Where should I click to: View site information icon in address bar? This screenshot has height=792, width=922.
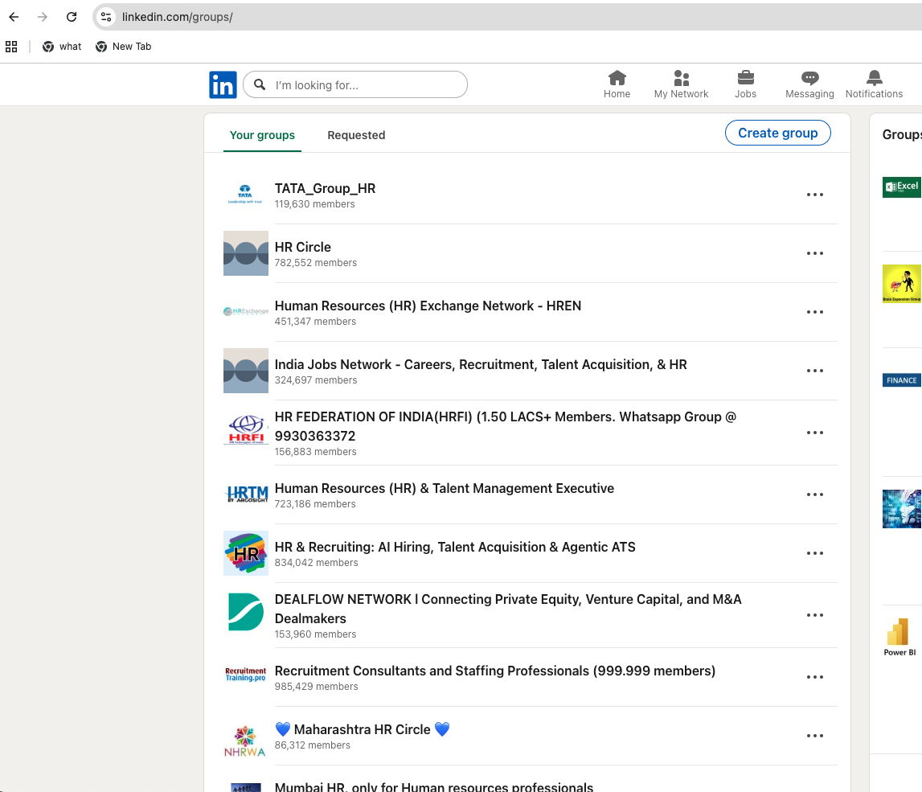[106, 17]
